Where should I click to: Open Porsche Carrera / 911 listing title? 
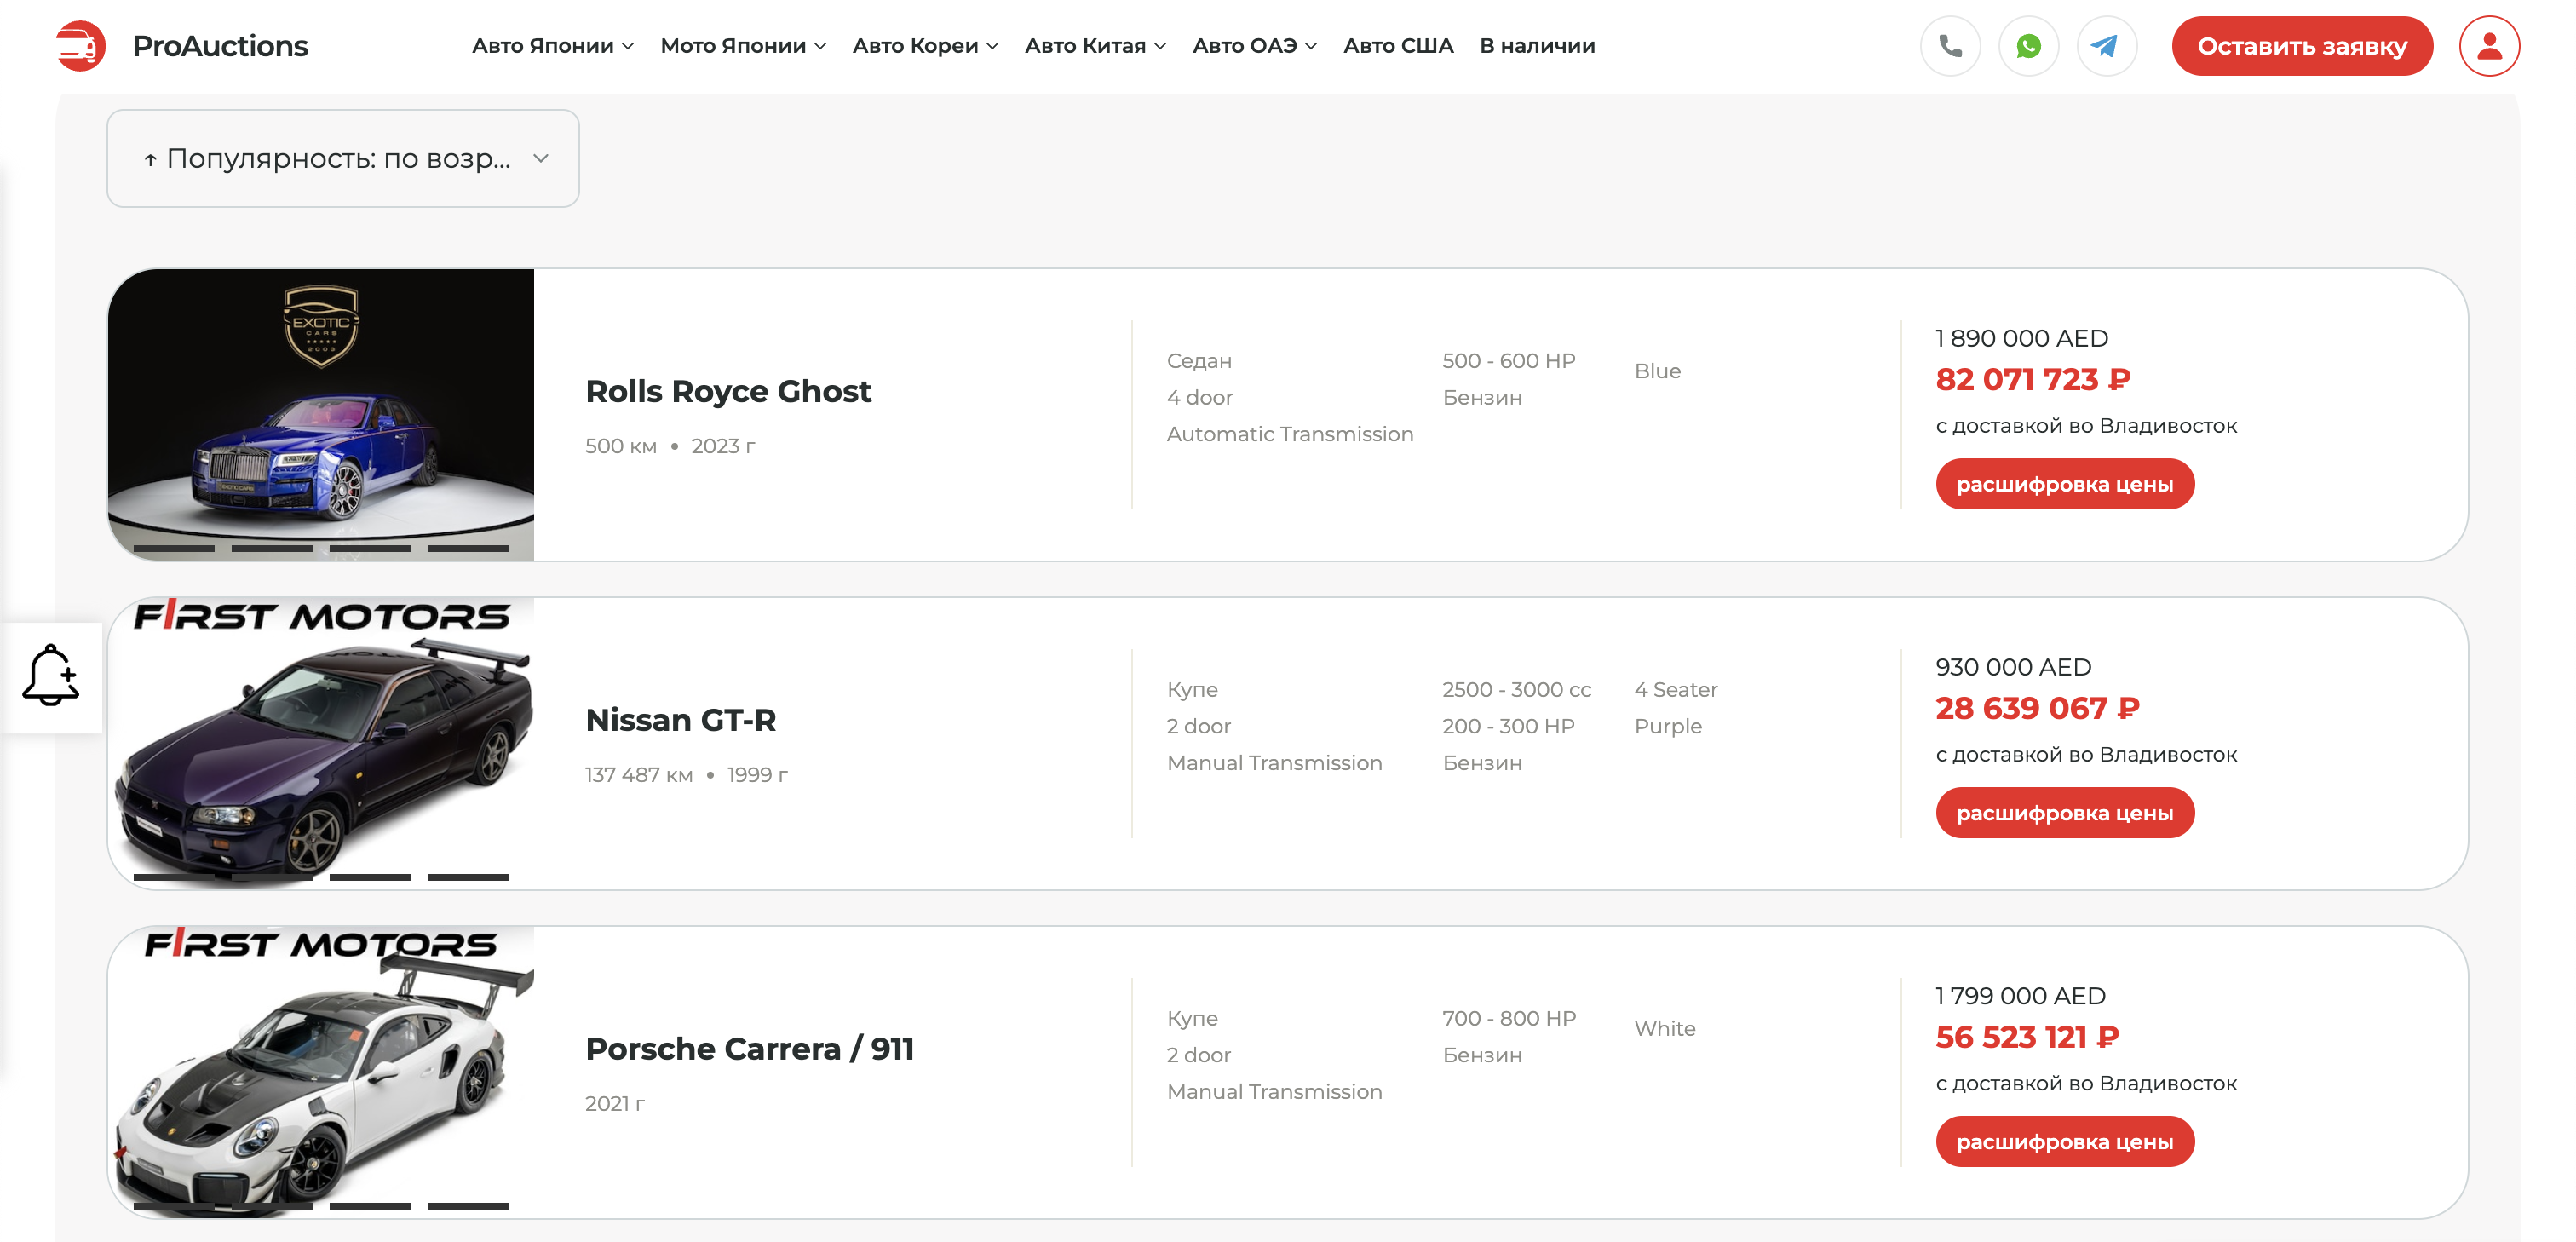pos(749,1049)
